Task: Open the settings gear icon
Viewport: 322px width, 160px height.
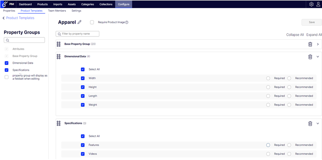Action: click(x=311, y=4)
